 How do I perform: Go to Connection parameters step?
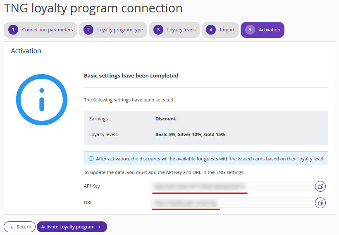41,30
